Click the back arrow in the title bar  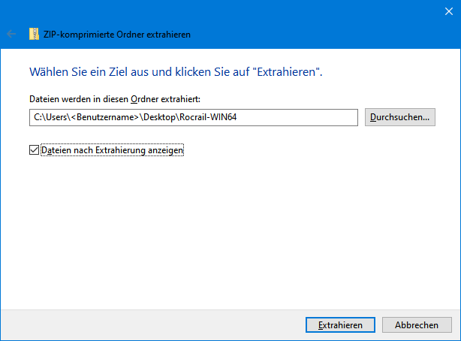[11, 34]
